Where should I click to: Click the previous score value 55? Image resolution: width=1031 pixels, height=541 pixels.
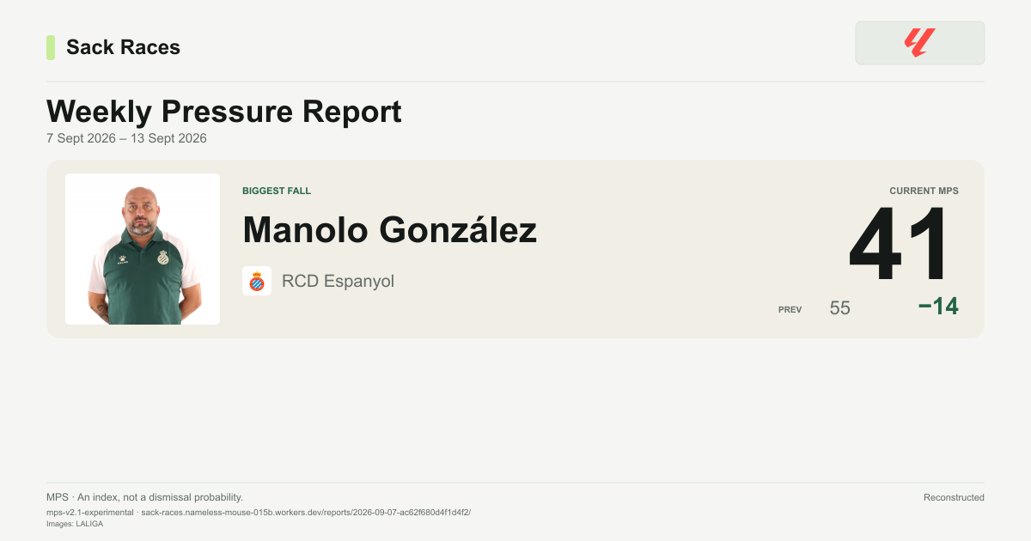[x=840, y=307]
